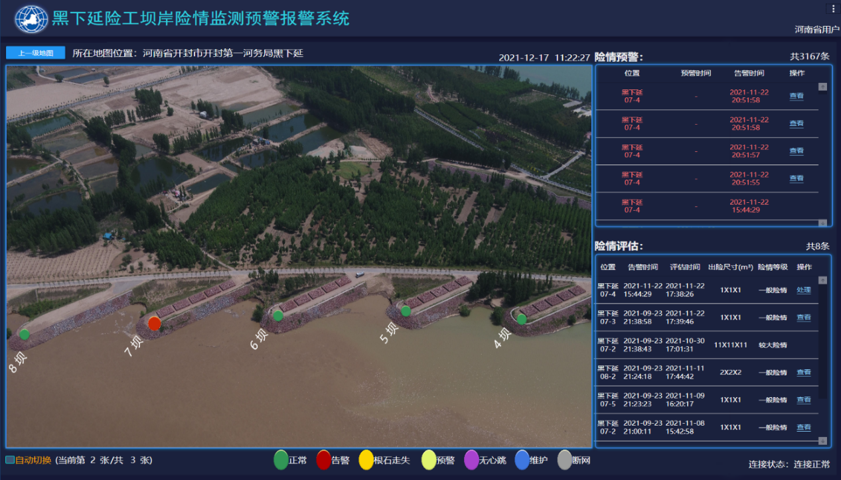Click the red 告警 legend swatch
Screen dimensions: 841x480
click(323, 459)
